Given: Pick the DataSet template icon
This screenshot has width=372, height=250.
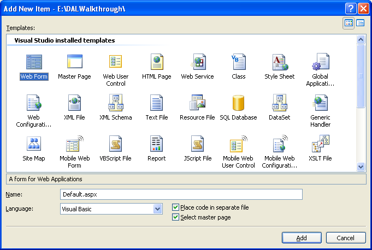Looking at the screenshot, I should pos(280,103).
